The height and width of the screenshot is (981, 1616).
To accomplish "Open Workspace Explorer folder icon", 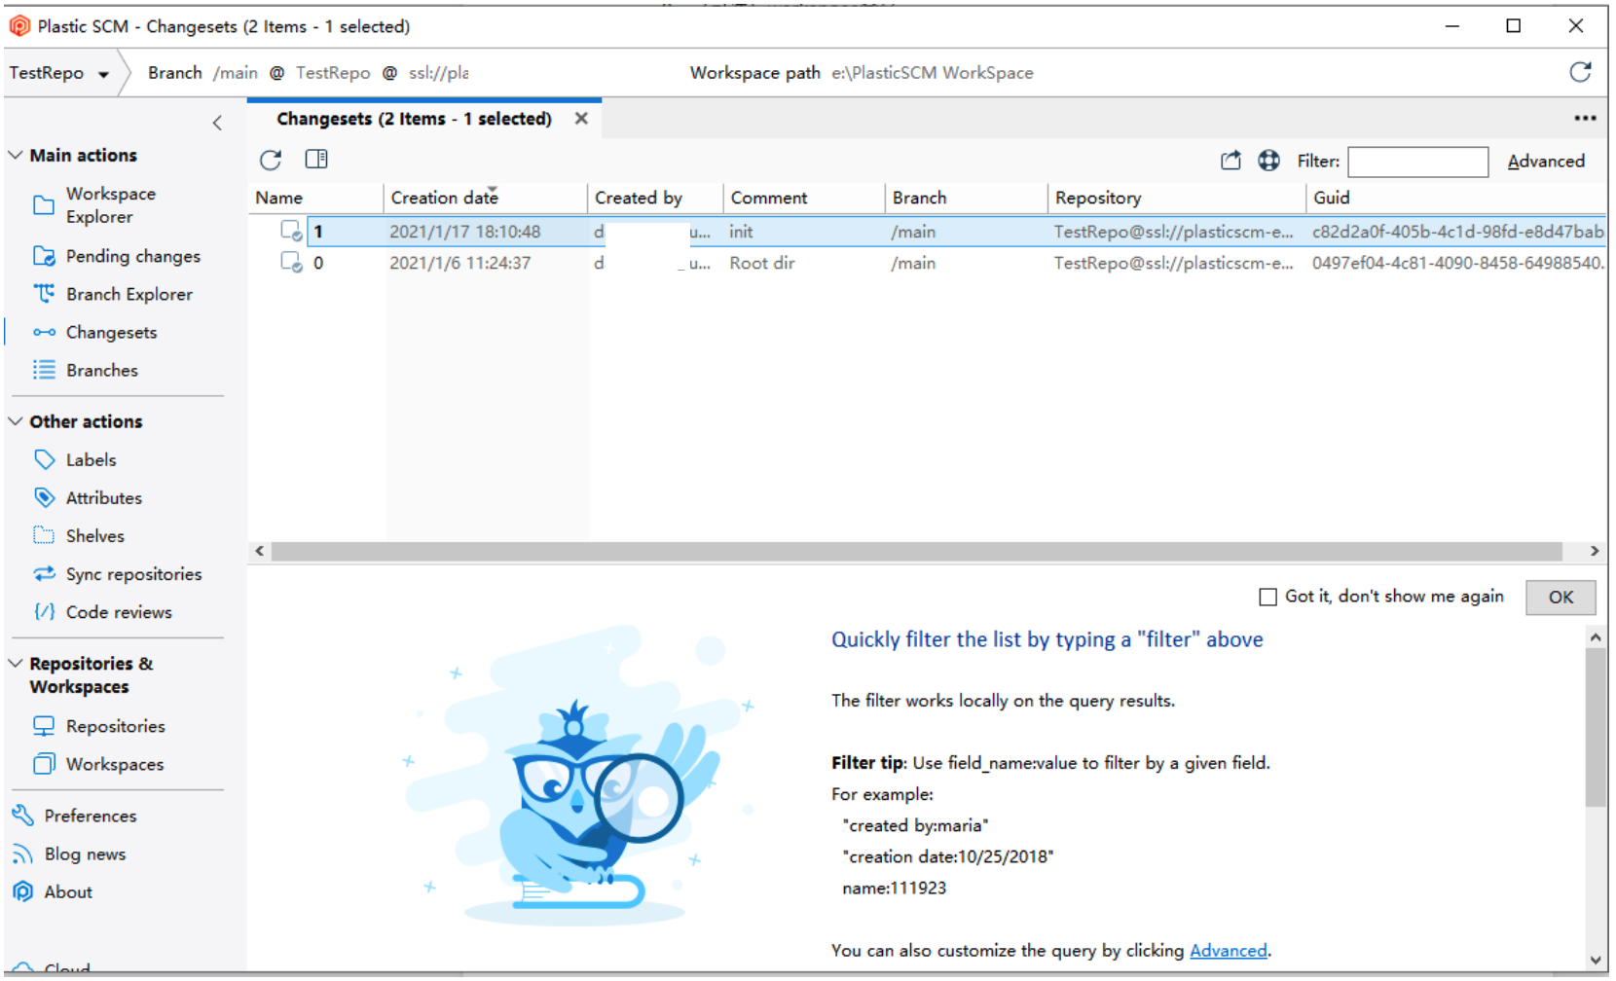I will (x=44, y=205).
